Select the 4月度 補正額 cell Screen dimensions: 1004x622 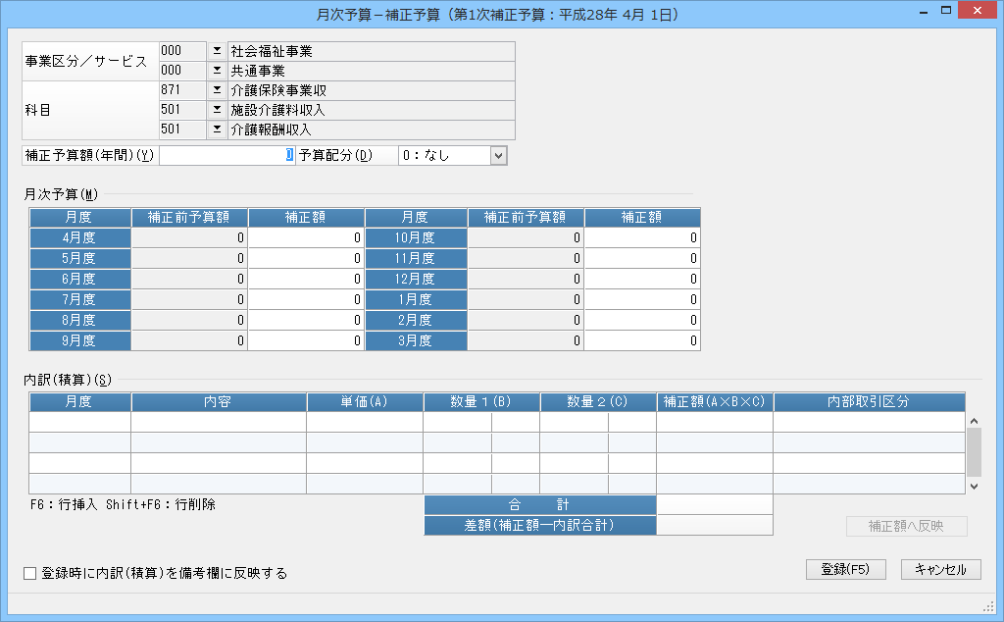coord(306,237)
